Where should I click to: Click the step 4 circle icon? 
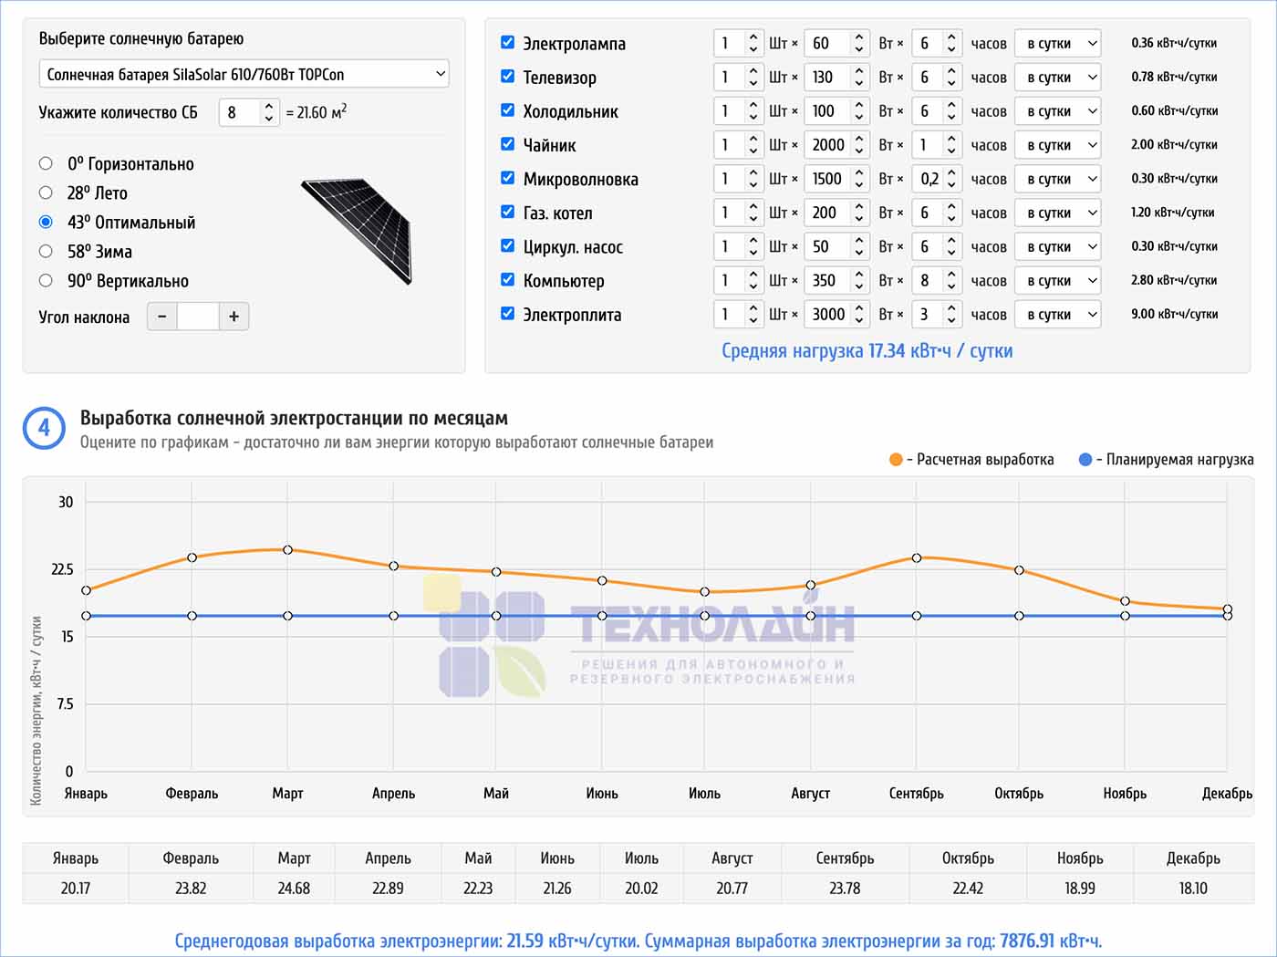[x=44, y=428]
